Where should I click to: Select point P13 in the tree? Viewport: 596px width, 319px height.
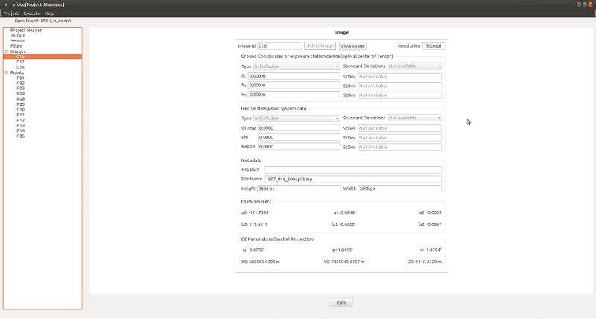[x=21, y=125]
